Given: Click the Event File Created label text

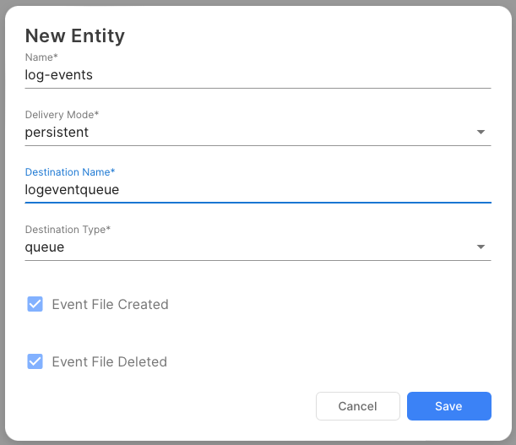Looking at the screenshot, I should coord(110,304).
